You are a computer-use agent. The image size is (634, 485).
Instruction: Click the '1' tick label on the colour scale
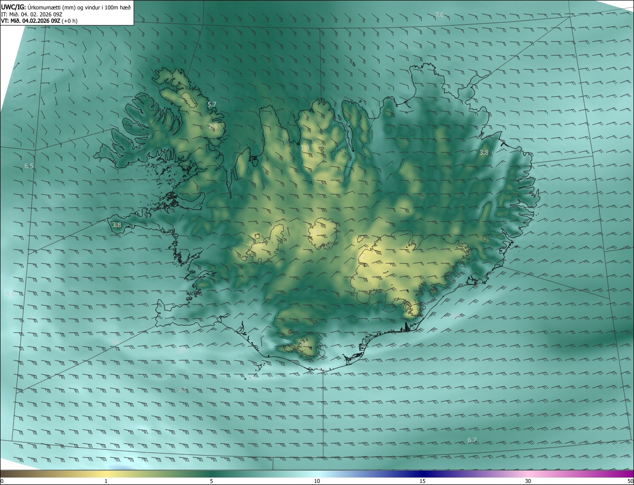pos(106,481)
